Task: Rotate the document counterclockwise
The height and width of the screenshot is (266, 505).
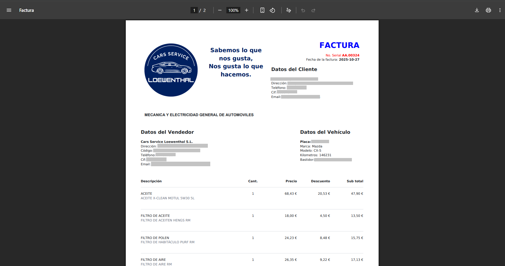Action: pyautogui.click(x=272, y=10)
